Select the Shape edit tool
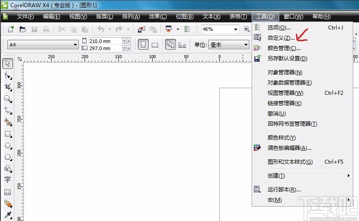The height and width of the screenshot is (221, 359). tap(8, 75)
